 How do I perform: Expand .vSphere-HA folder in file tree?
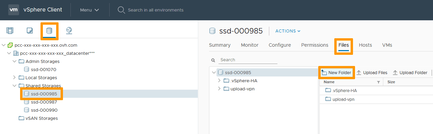point(219,81)
